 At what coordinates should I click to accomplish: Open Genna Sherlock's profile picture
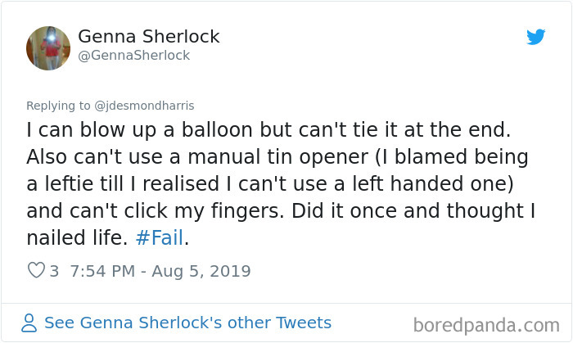tap(47, 47)
